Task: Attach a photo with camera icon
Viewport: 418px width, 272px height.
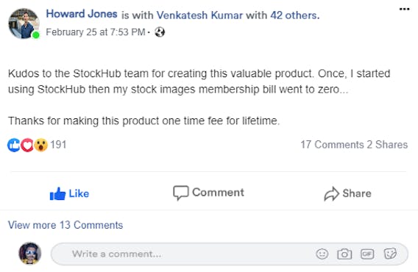Action: (344, 254)
